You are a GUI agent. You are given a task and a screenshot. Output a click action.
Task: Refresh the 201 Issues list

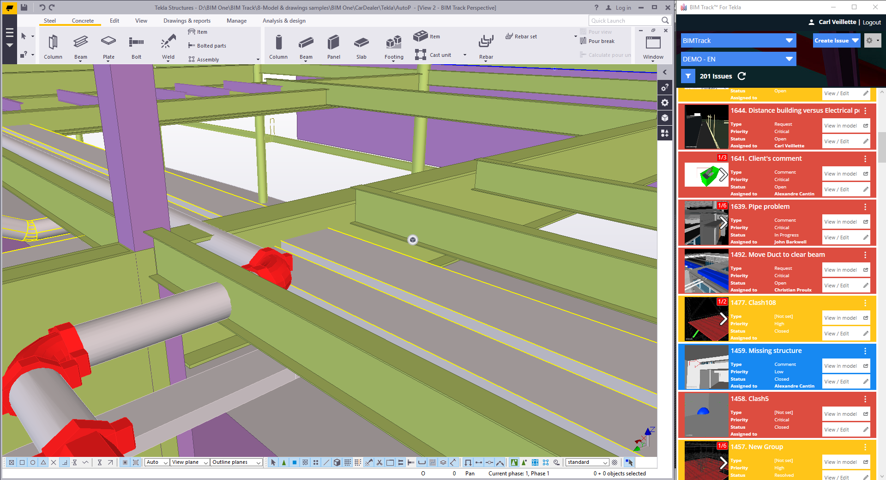coord(742,76)
